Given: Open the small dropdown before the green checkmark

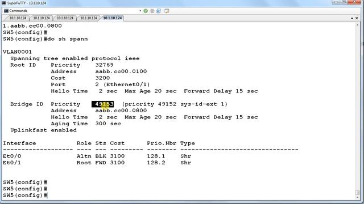Looking at the screenshot, I should [140, 11].
